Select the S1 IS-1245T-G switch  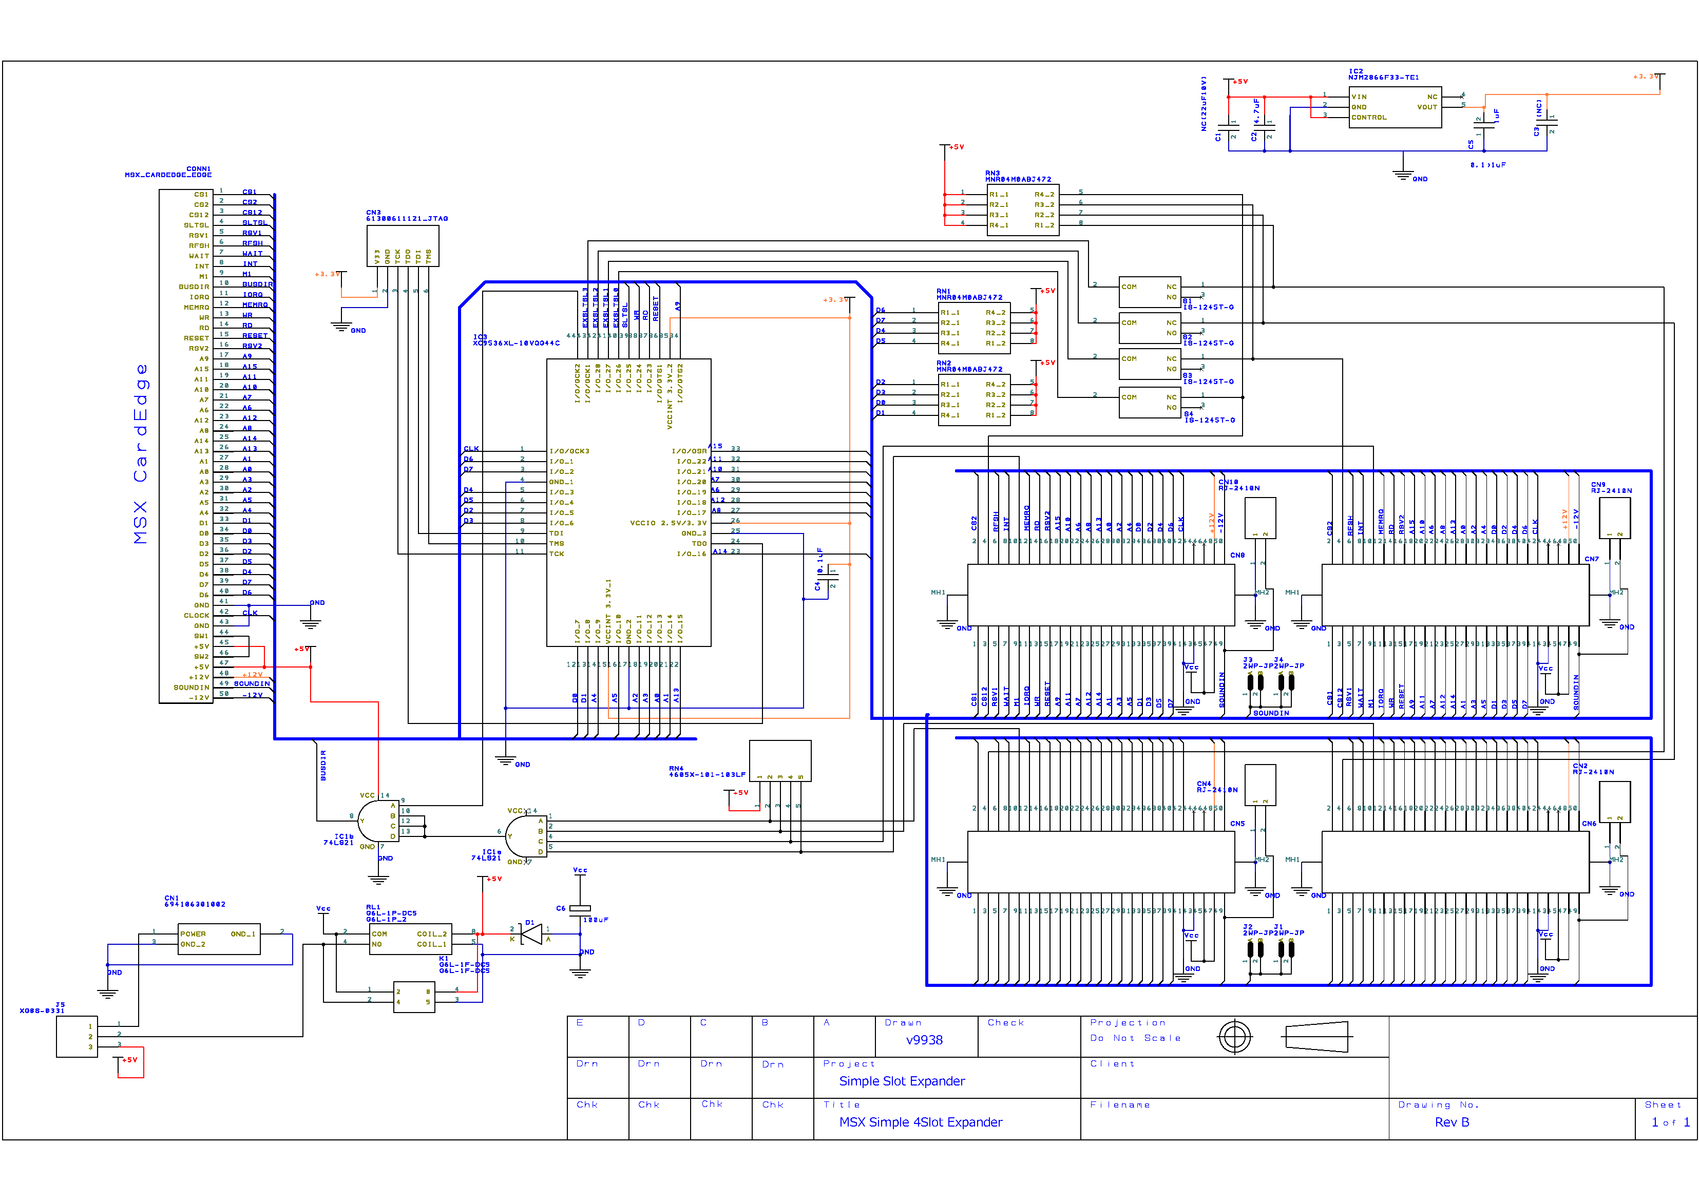[x=1149, y=292]
